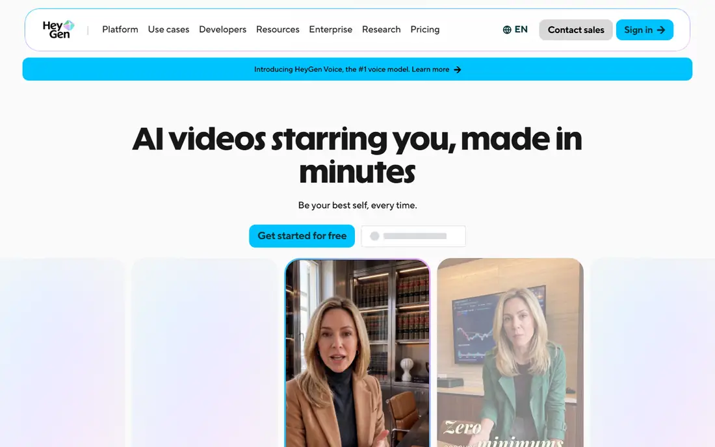
Task: Click the text 'Be your best self, every time.'
Action: pyautogui.click(x=357, y=205)
